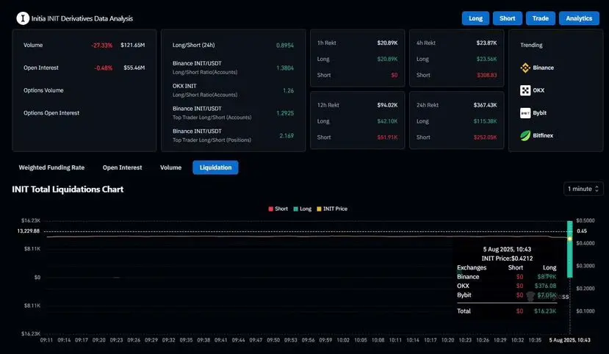Image resolution: width=609 pixels, height=354 pixels.
Task: Click the Bybit logo in Trending
Action: (525, 113)
